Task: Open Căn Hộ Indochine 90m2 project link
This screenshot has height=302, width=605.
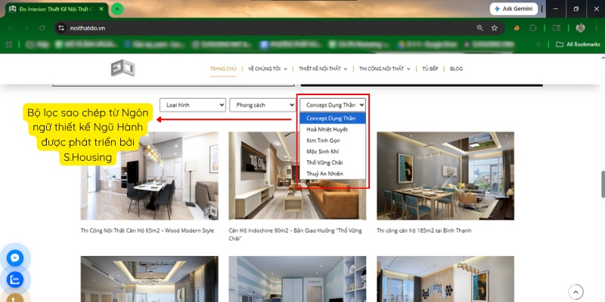Action: (295, 235)
